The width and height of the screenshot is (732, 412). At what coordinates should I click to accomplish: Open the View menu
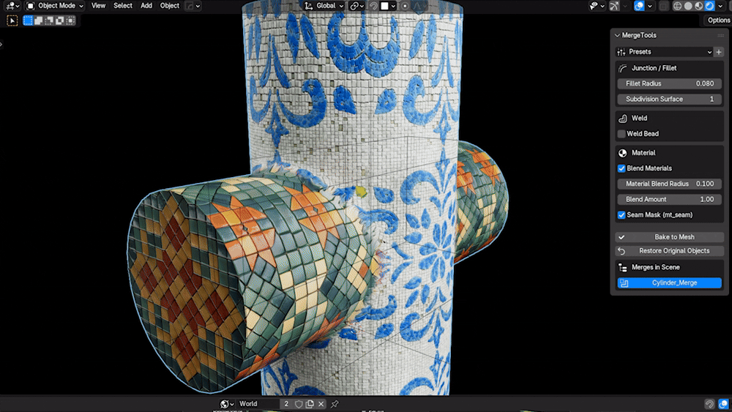pos(98,6)
